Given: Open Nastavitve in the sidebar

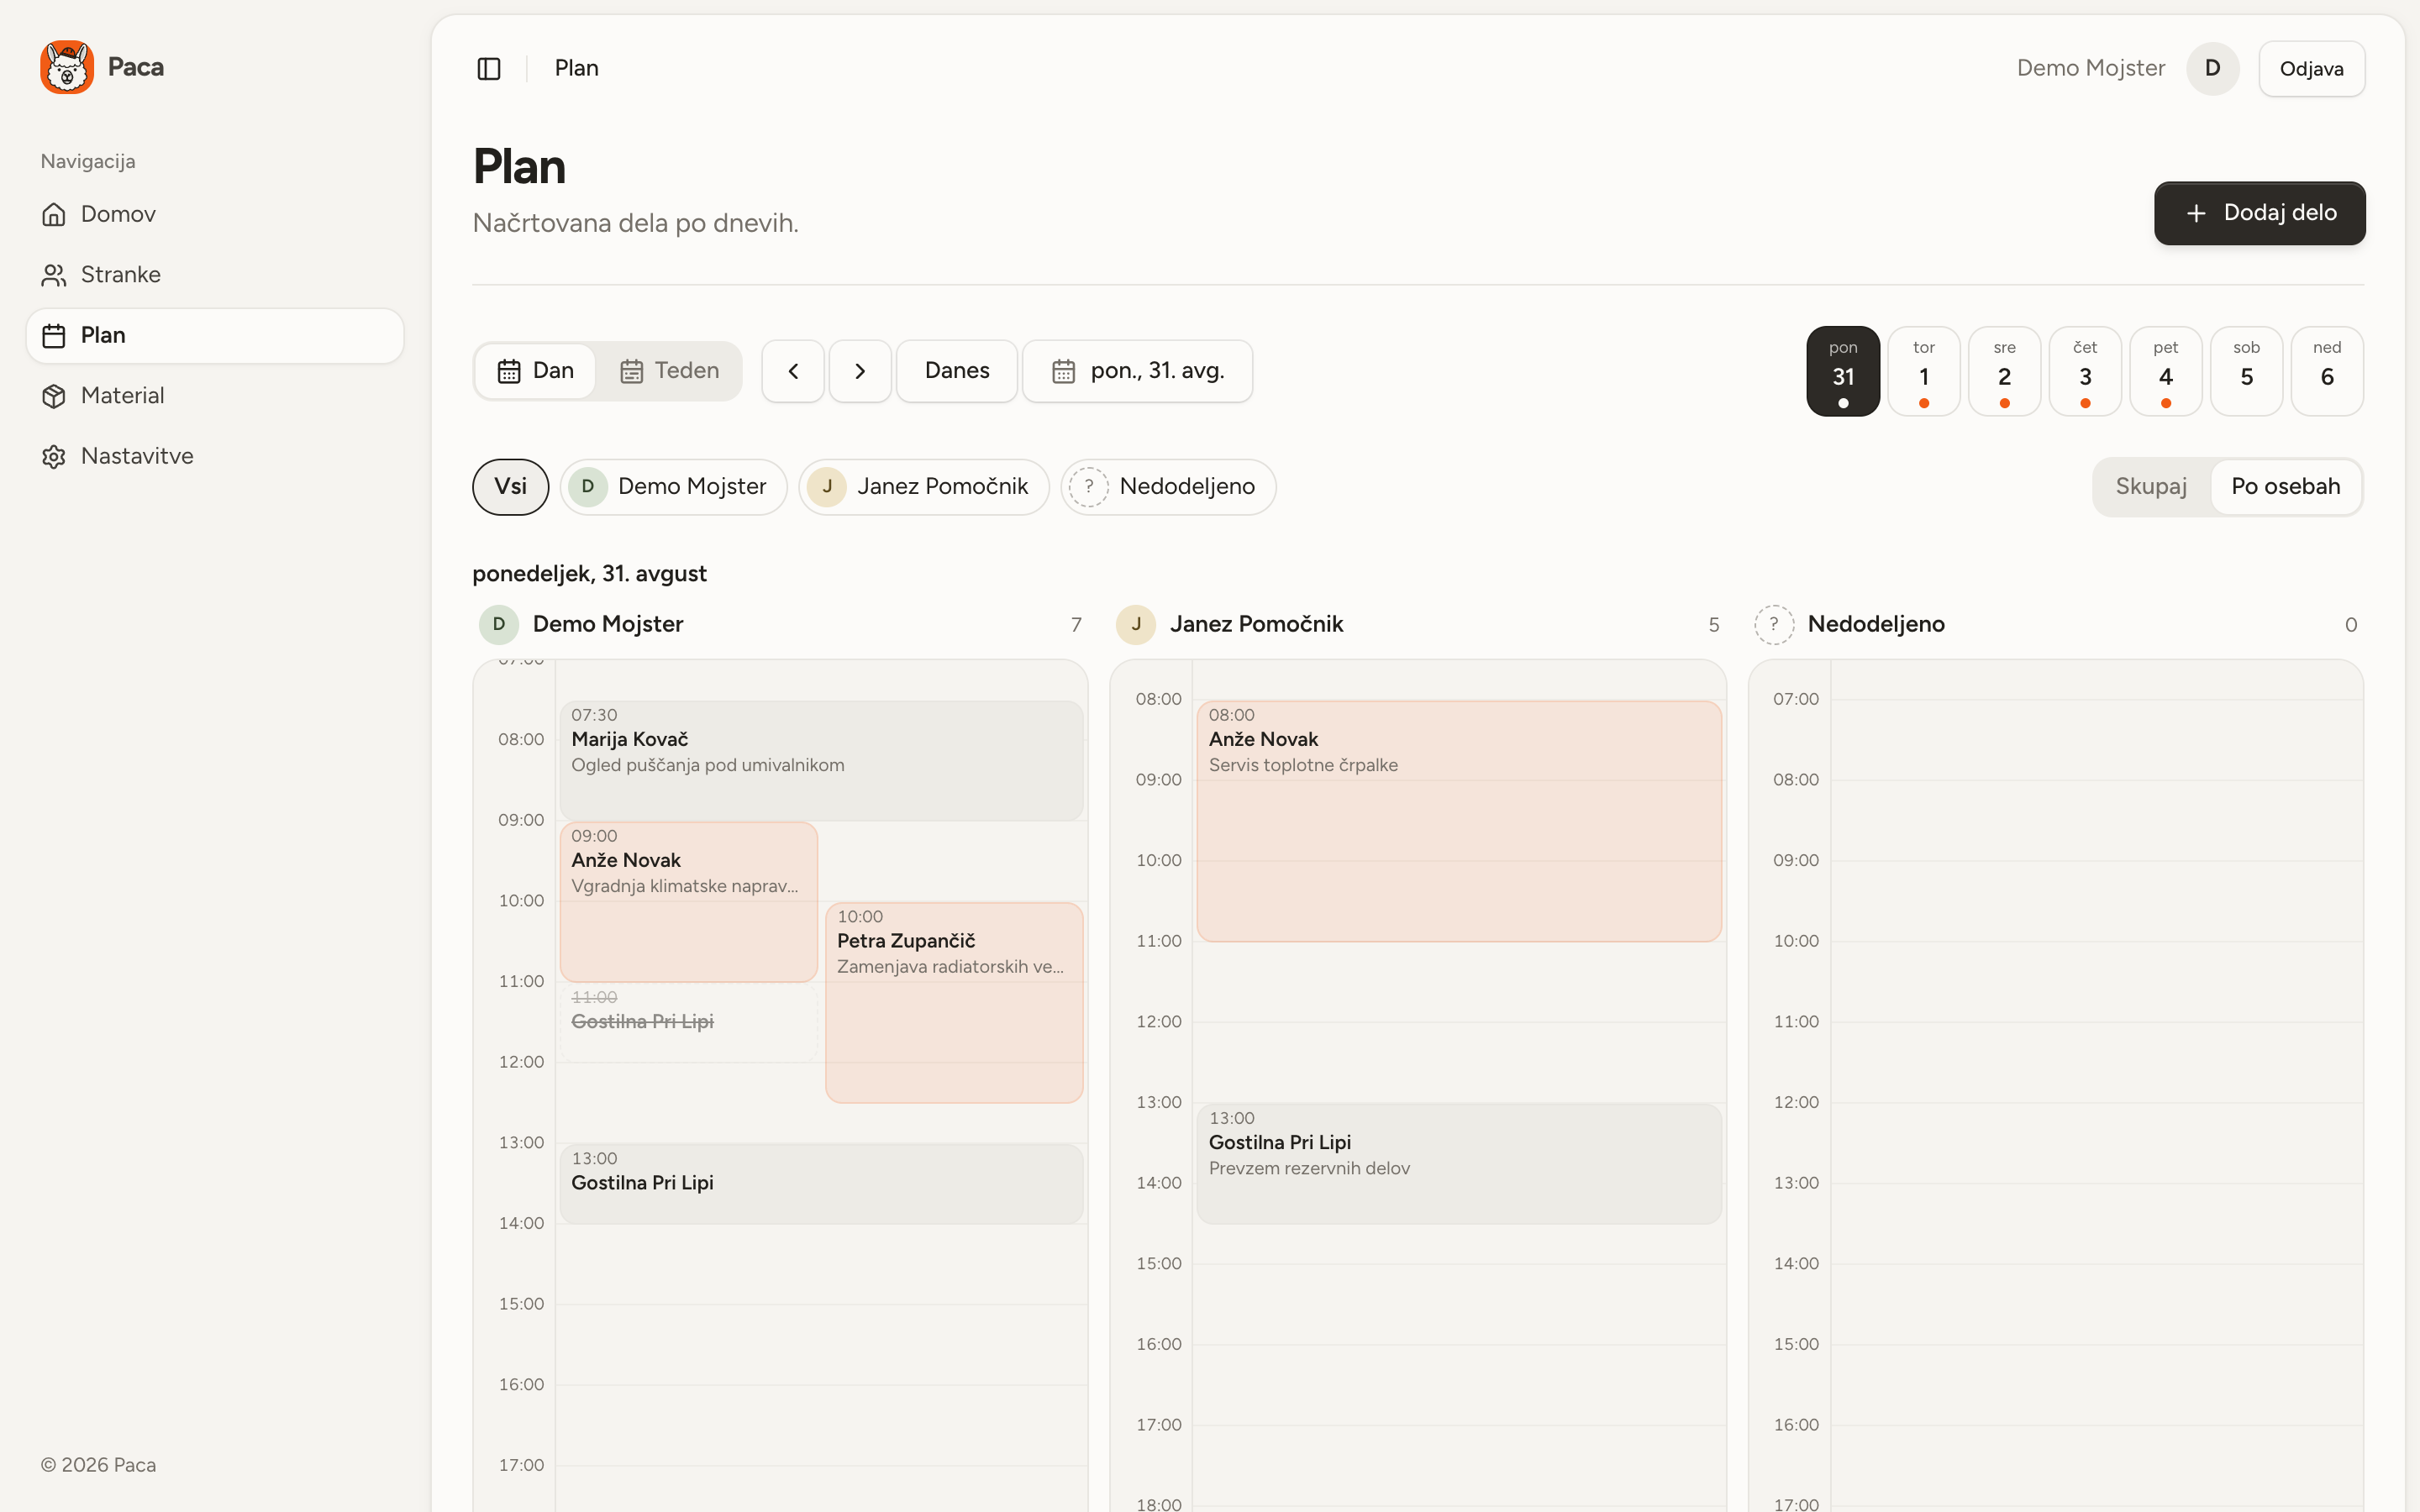Looking at the screenshot, I should pos(215,456).
